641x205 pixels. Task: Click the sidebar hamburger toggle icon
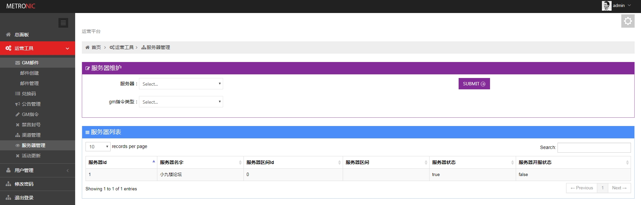coord(63,23)
